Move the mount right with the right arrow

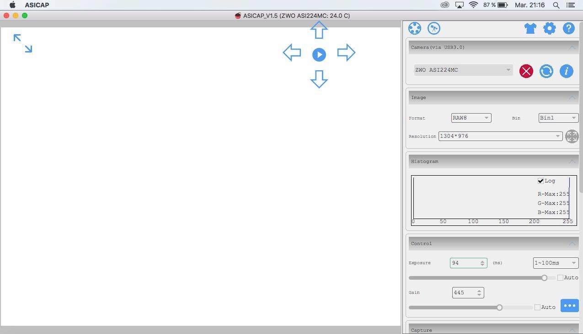(346, 52)
